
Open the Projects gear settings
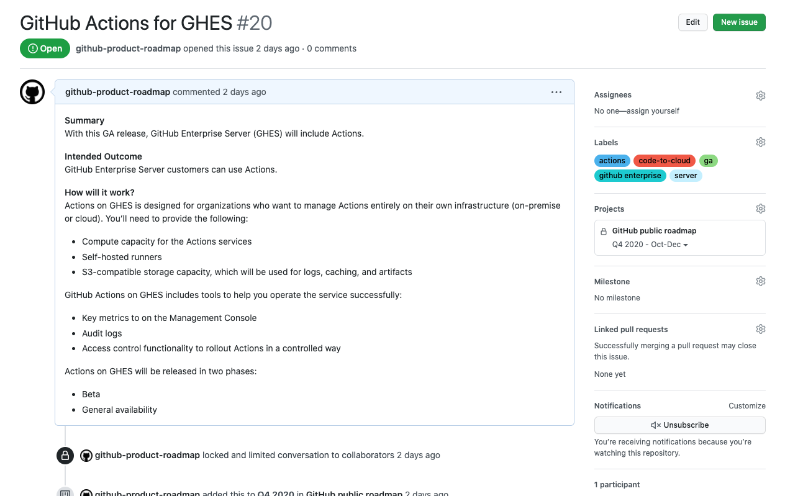[x=760, y=209]
